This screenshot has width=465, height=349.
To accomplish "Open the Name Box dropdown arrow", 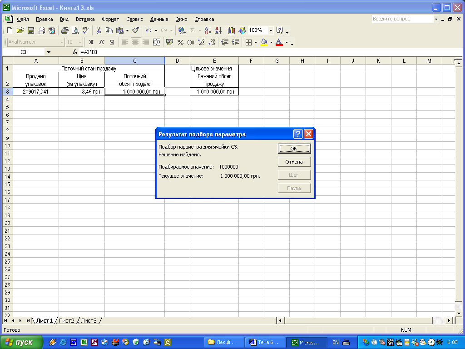I will pos(49,52).
